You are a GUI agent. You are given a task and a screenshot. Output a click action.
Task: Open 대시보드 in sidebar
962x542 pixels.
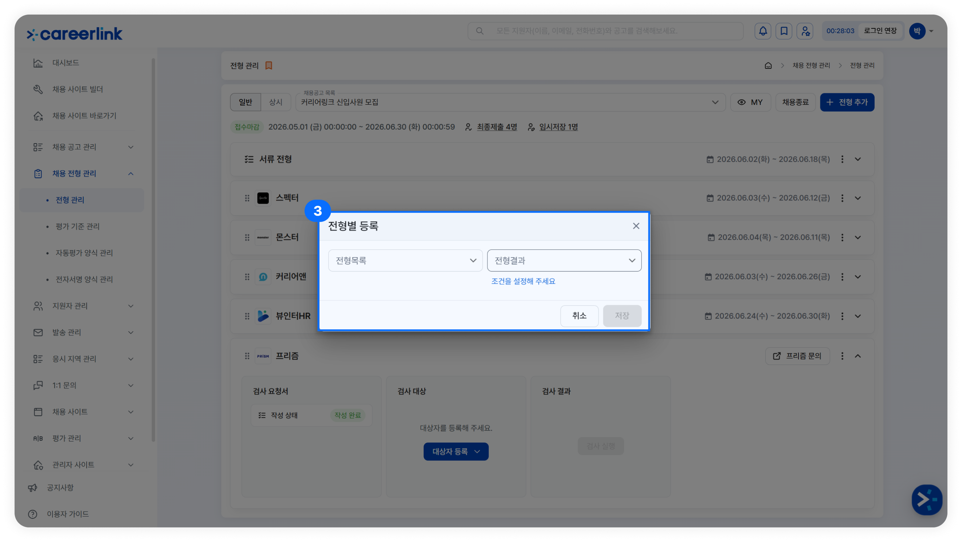82,63
